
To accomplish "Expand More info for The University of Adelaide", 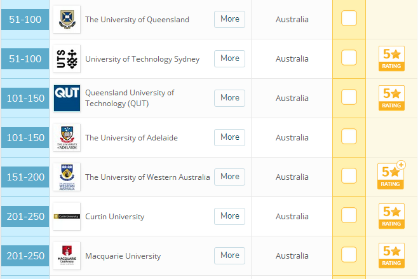I will (229, 137).
